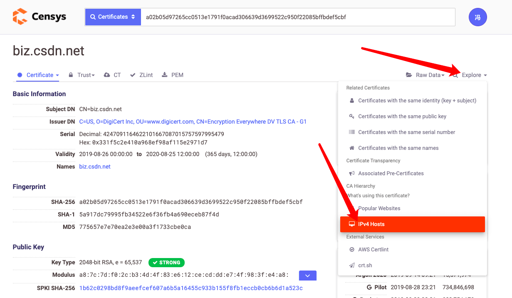Click the biz.csdn.net page heading
The width and height of the screenshot is (512, 298).
point(49,50)
